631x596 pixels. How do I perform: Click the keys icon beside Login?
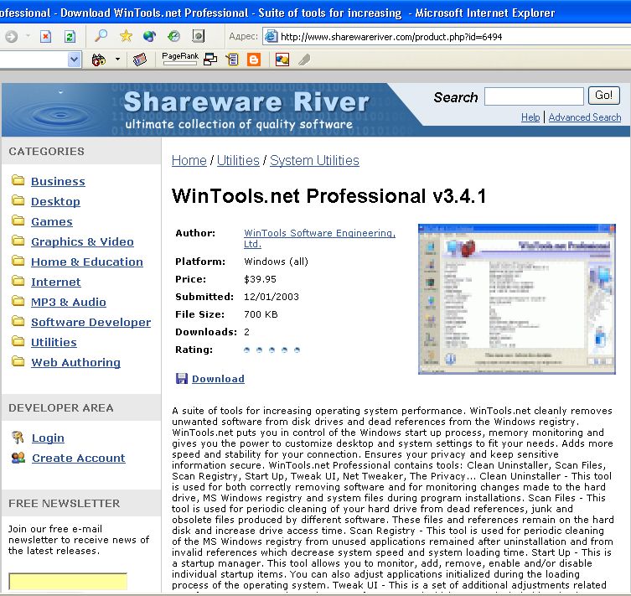(x=18, y=437)
